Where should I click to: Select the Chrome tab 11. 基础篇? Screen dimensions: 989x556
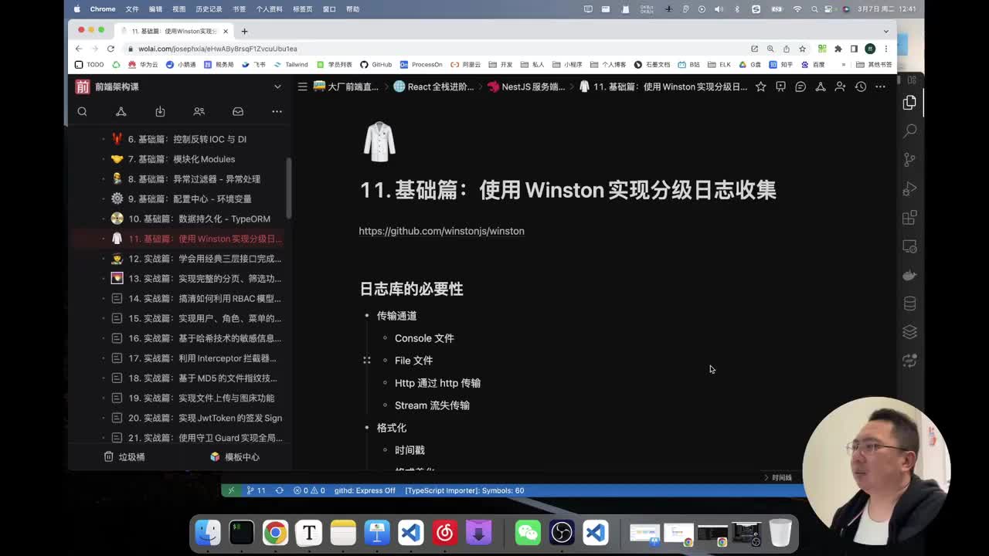tap(174, 31)
